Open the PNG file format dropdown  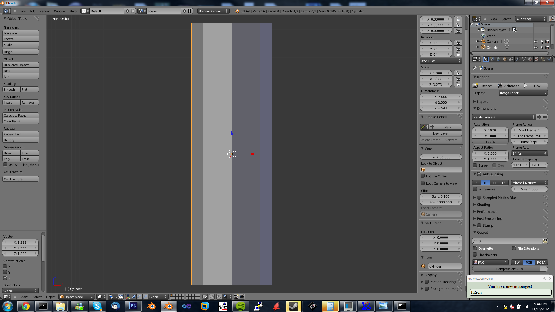pyautogui.click(x=490, y=262)
